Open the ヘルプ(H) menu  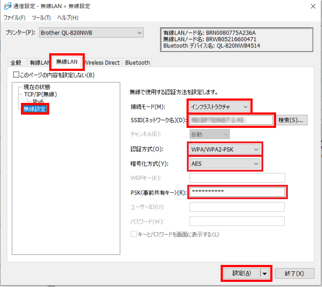click(68, 18)
